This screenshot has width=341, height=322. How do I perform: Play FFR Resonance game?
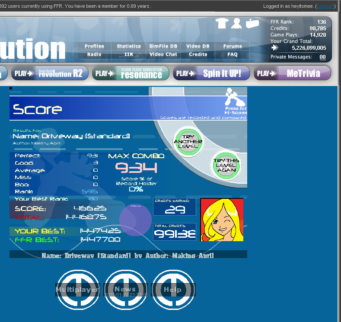[x=131, y=73]
